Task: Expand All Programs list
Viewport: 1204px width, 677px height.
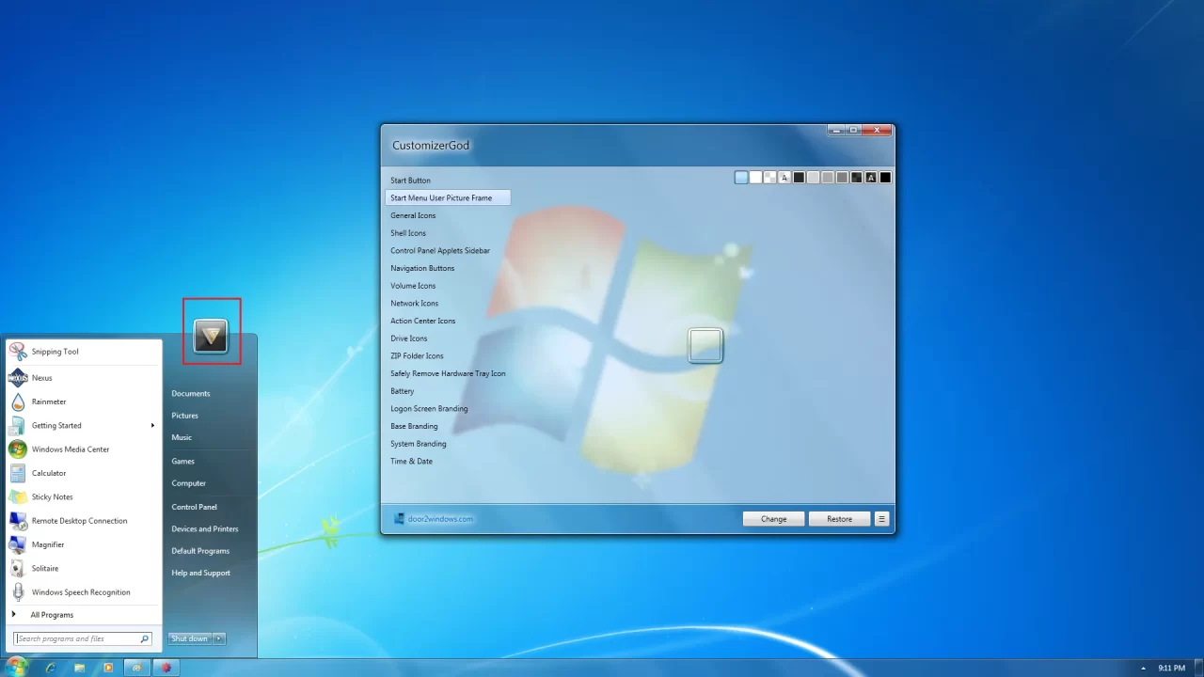Action: 83,615
